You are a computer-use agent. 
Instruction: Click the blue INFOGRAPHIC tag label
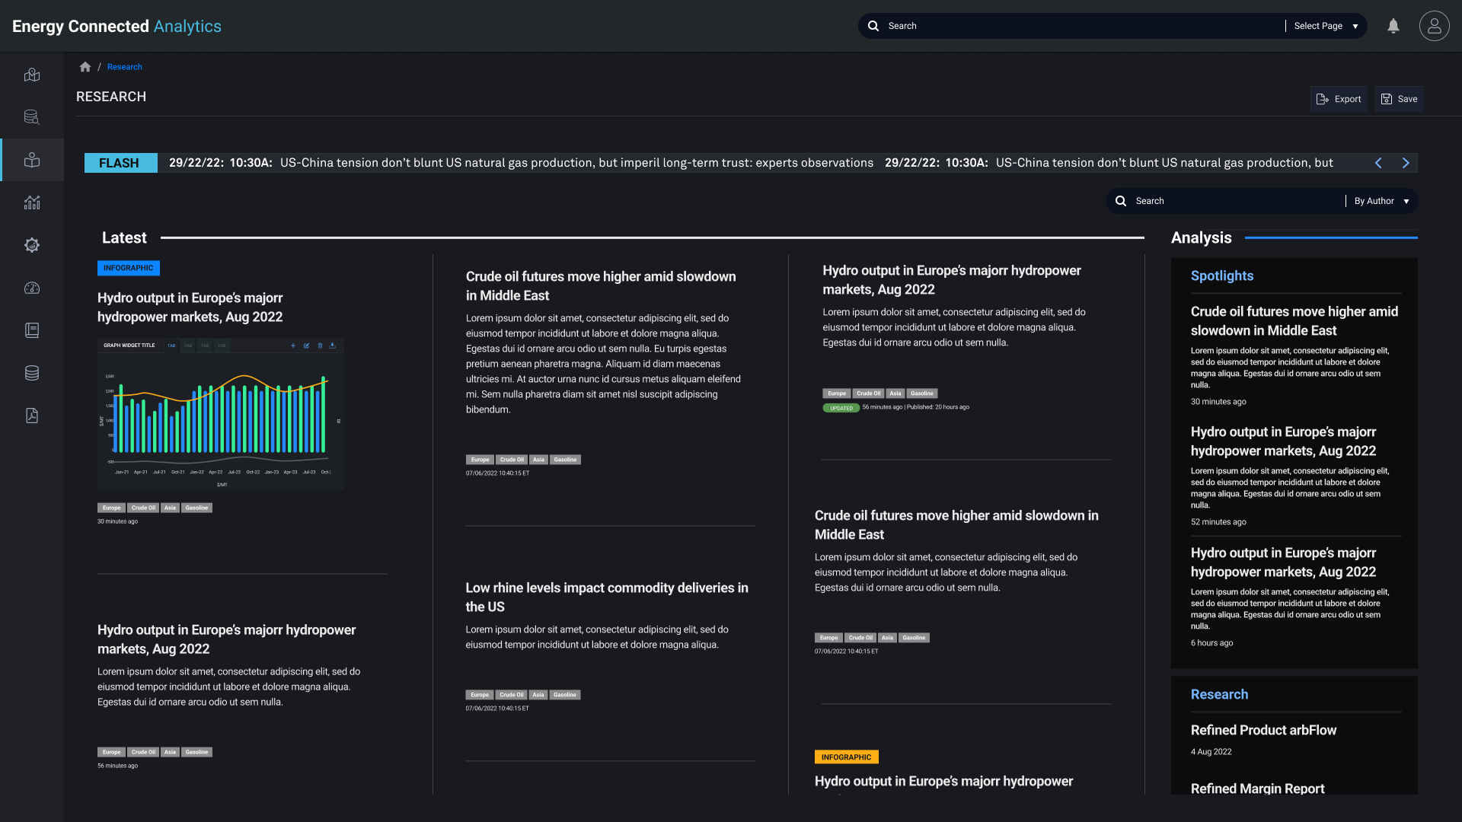click(128, 268)
